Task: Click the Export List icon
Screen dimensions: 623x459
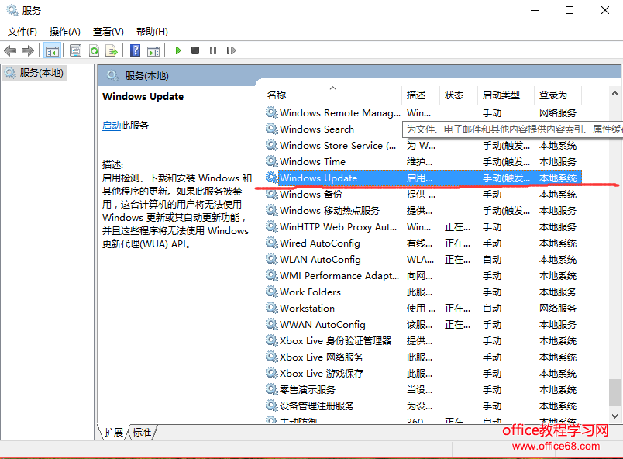Action: click(113, 50)
